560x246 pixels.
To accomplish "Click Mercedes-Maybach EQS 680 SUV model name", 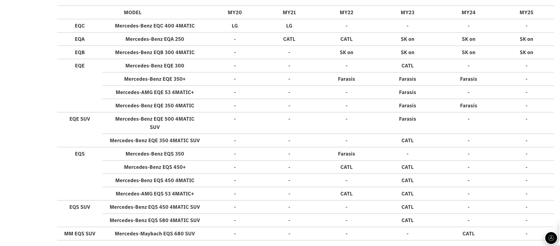I will 155,234.
